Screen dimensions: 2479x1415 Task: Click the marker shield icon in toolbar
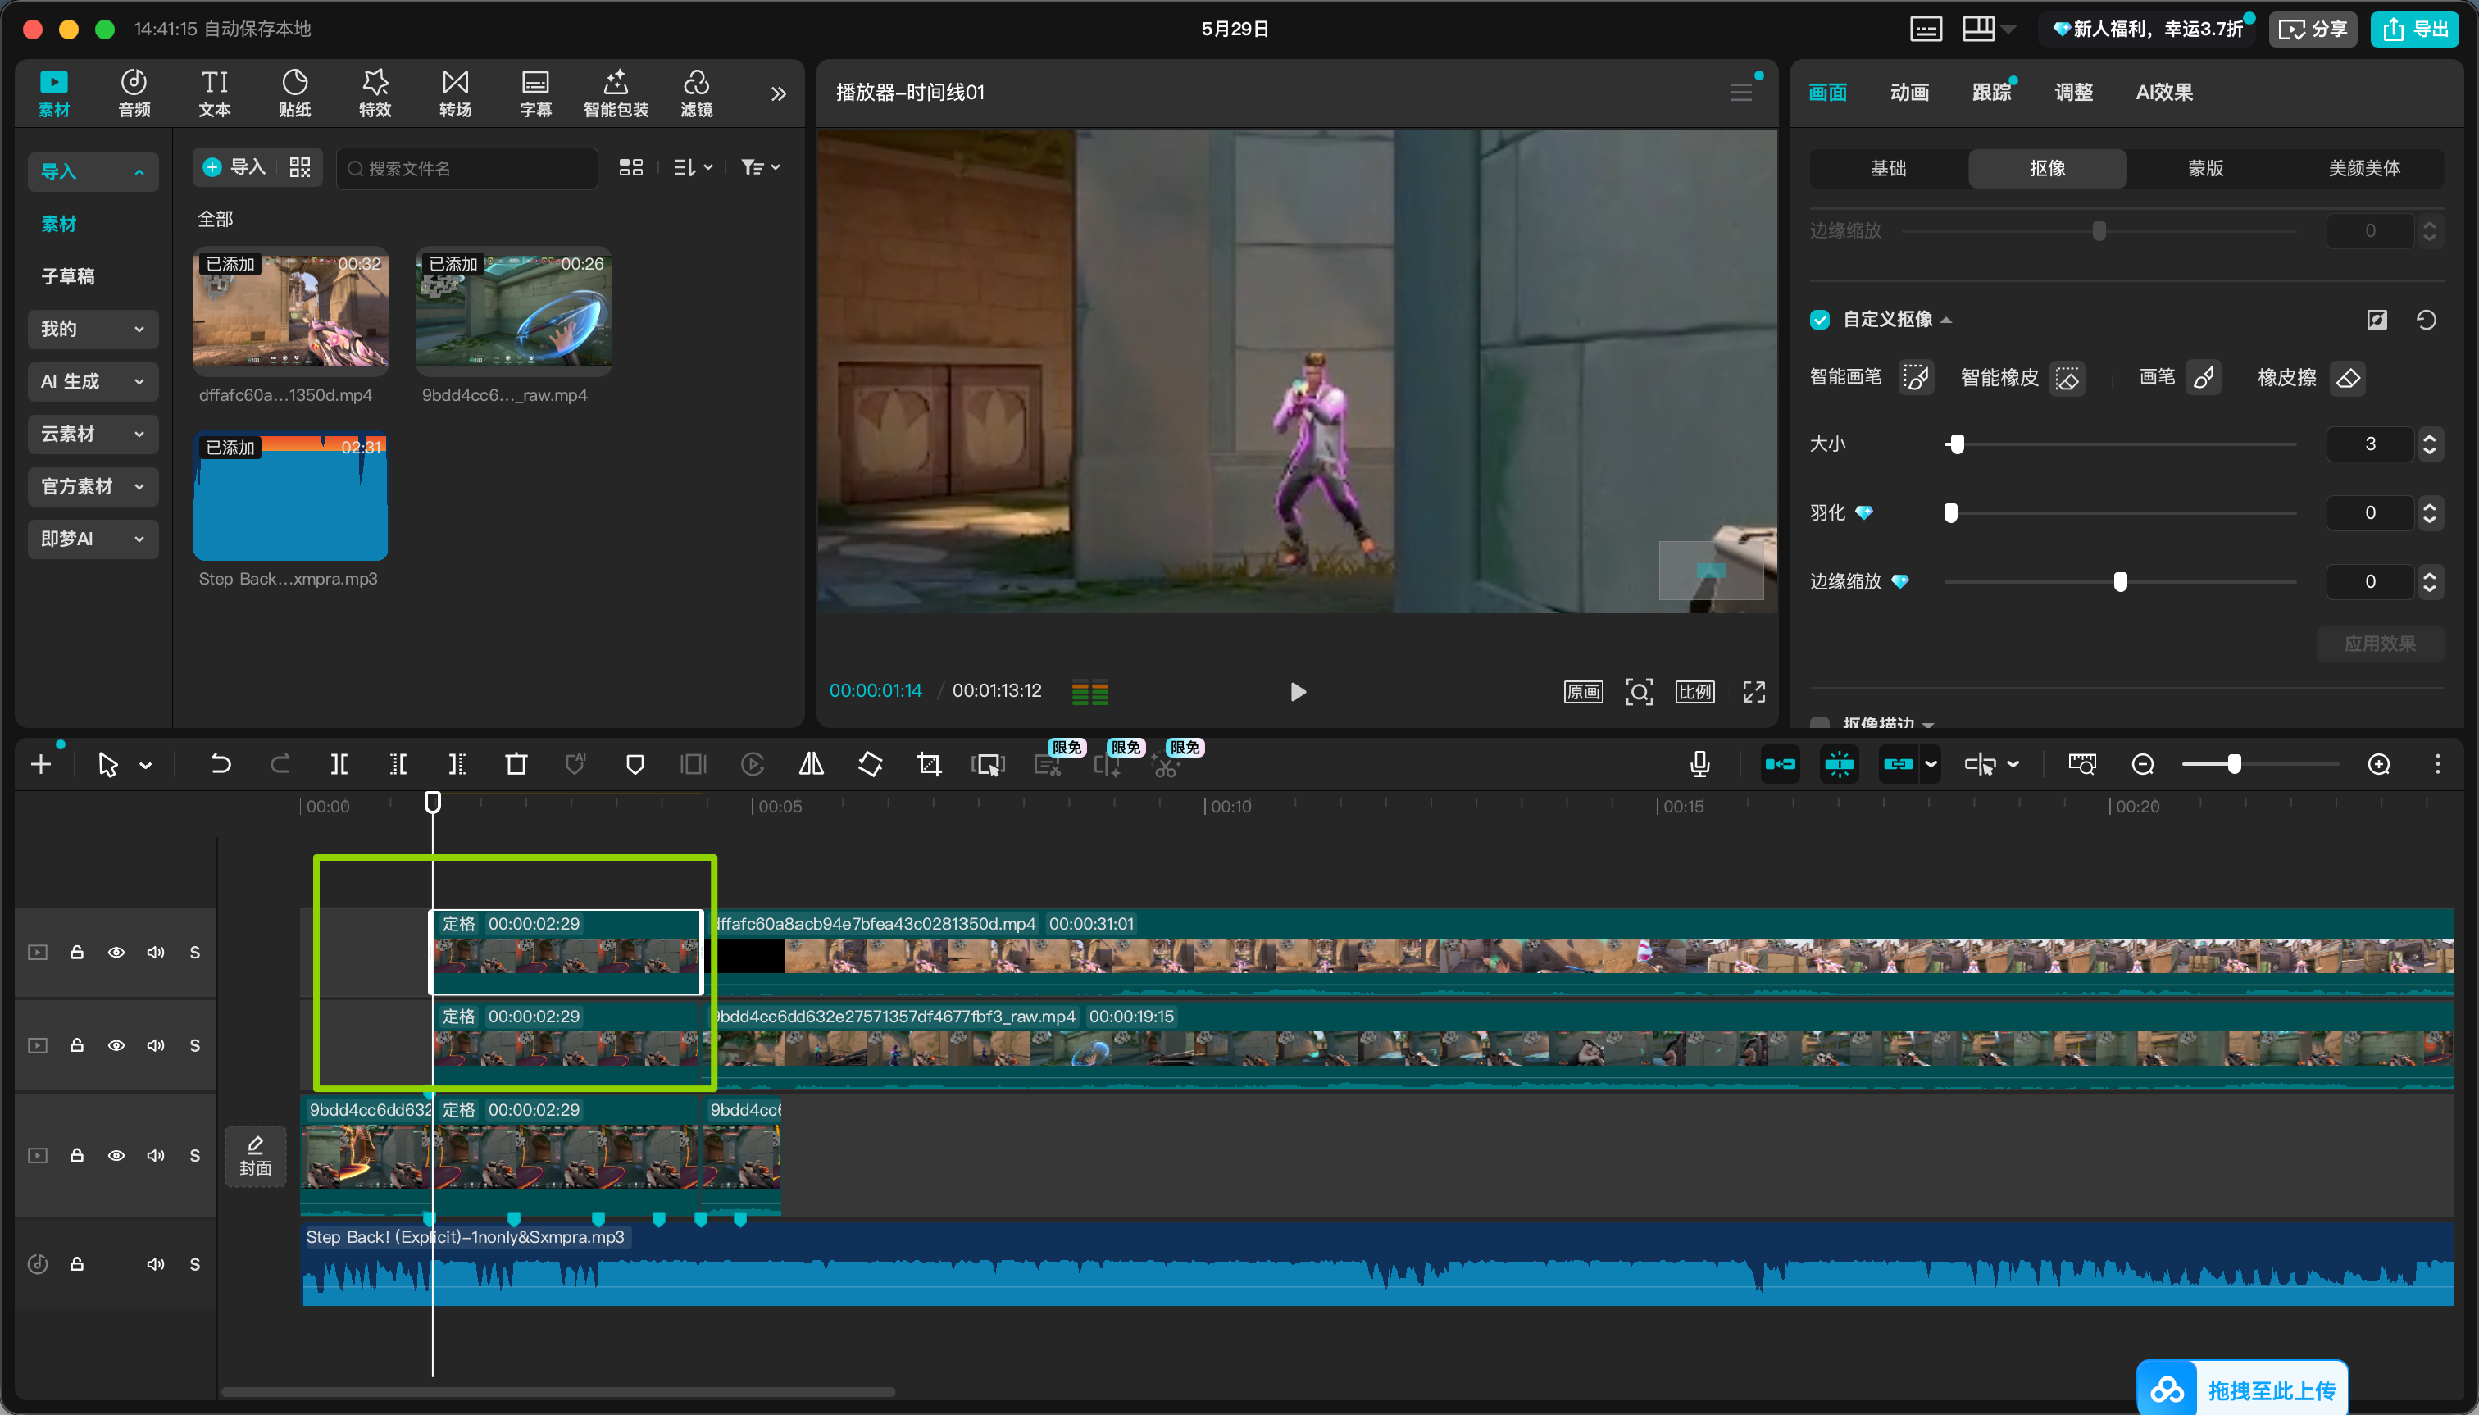click(635, 764)
